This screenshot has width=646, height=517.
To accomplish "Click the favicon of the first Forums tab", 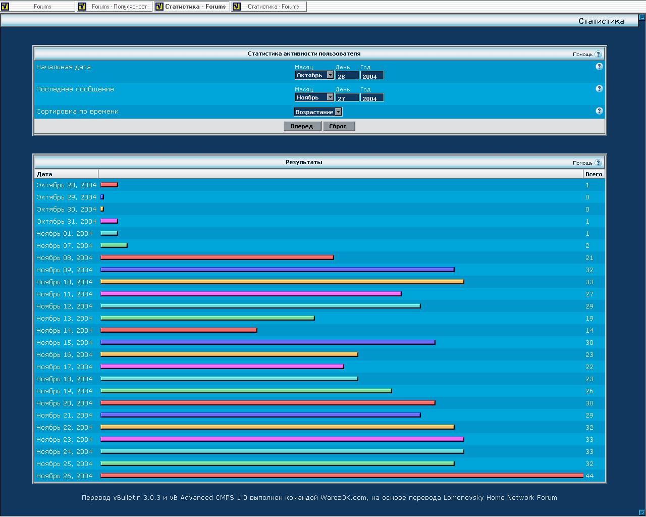I will click(x=5, y=7).
